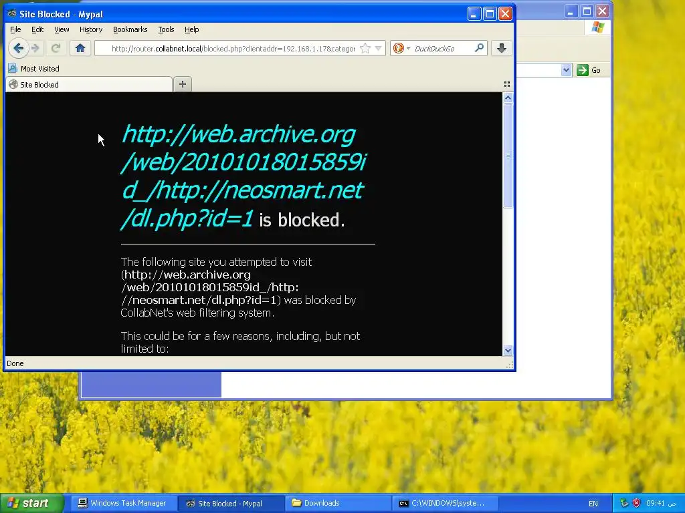Open the Edit menu
The width and height of the screenshot is (685, 513).
coord(37,29)
